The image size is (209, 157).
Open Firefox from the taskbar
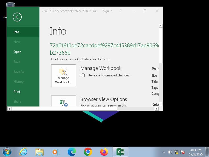[x=104, y=152]
